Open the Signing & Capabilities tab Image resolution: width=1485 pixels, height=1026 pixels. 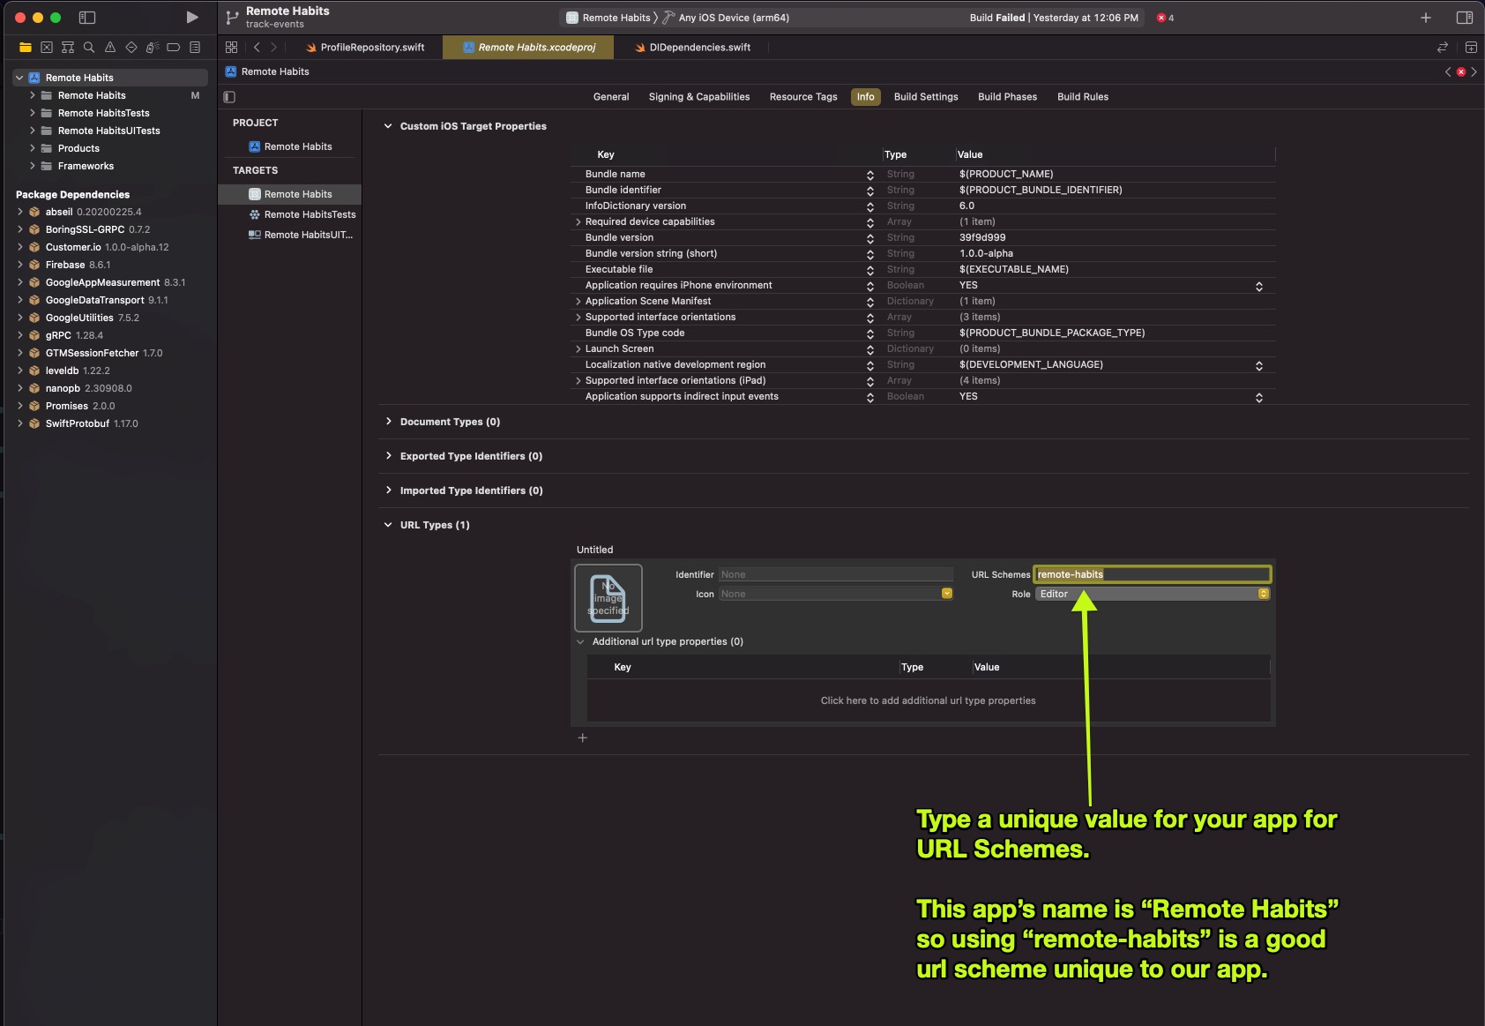click(x=699, y=97)
